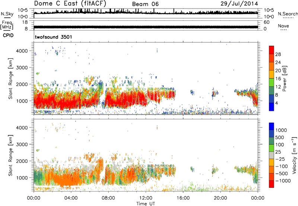Click the '-500' label on the velocity colorbar
This screenshot has width=298, height=206.
click(282, 174)
